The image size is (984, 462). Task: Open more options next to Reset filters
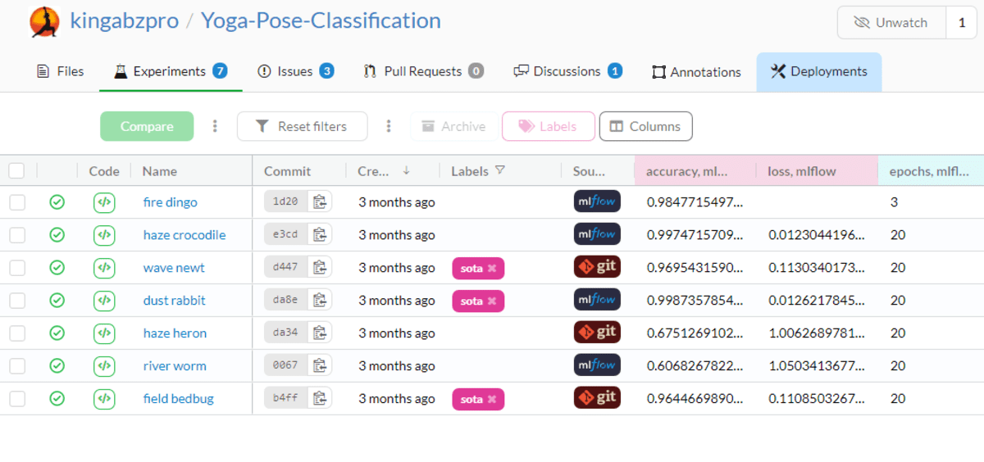389,126
